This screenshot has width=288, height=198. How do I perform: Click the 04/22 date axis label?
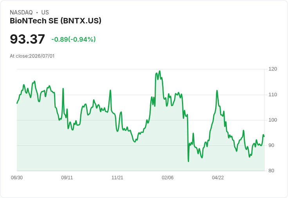(x=218, y=178)
